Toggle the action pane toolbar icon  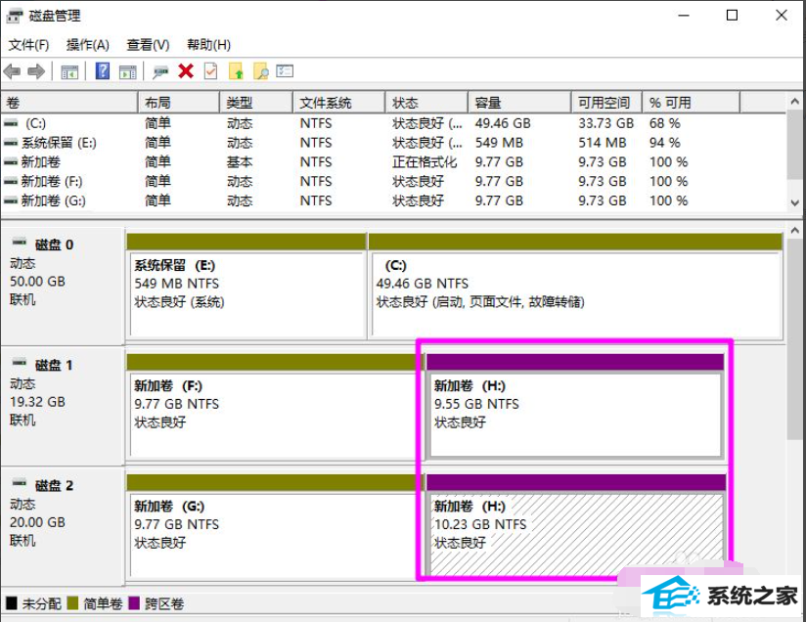tap(127, 71)
